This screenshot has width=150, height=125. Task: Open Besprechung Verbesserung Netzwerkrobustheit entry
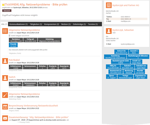(x=33, y=106)
